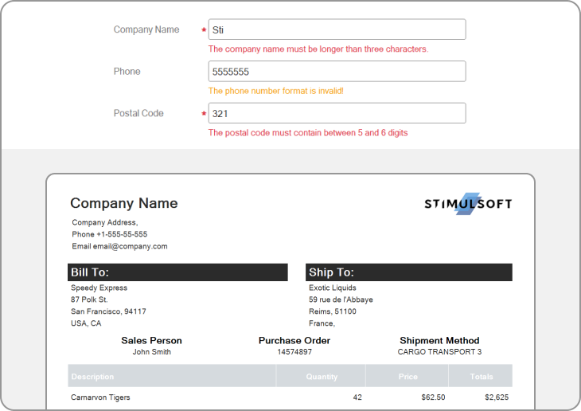Click the Quantity column header
Image resolution: width=581 pixels, height=411 pixels.
(322, 376)
